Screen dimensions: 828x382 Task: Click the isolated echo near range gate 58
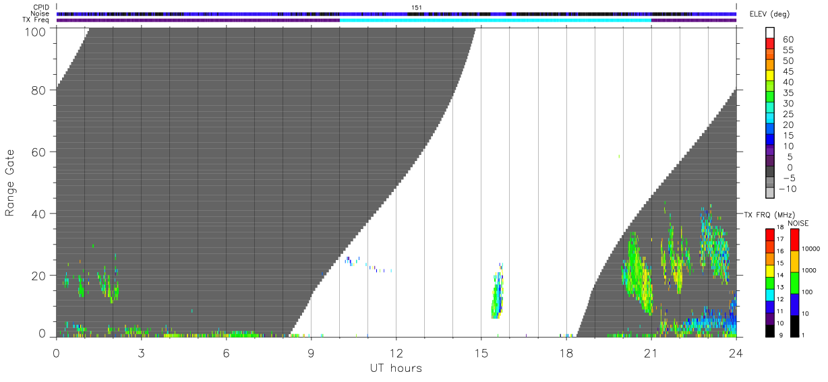619,156
